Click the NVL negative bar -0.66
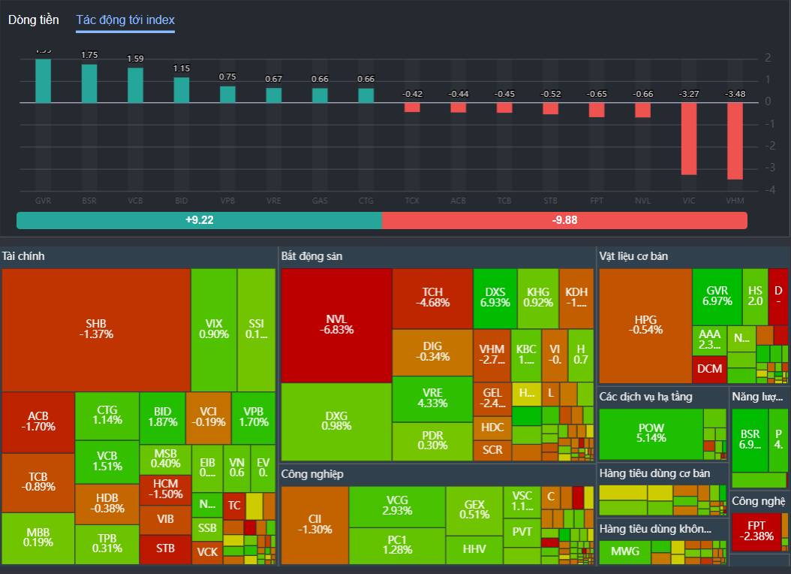This screenshot has height=574, width=791. tap(642, 110)
